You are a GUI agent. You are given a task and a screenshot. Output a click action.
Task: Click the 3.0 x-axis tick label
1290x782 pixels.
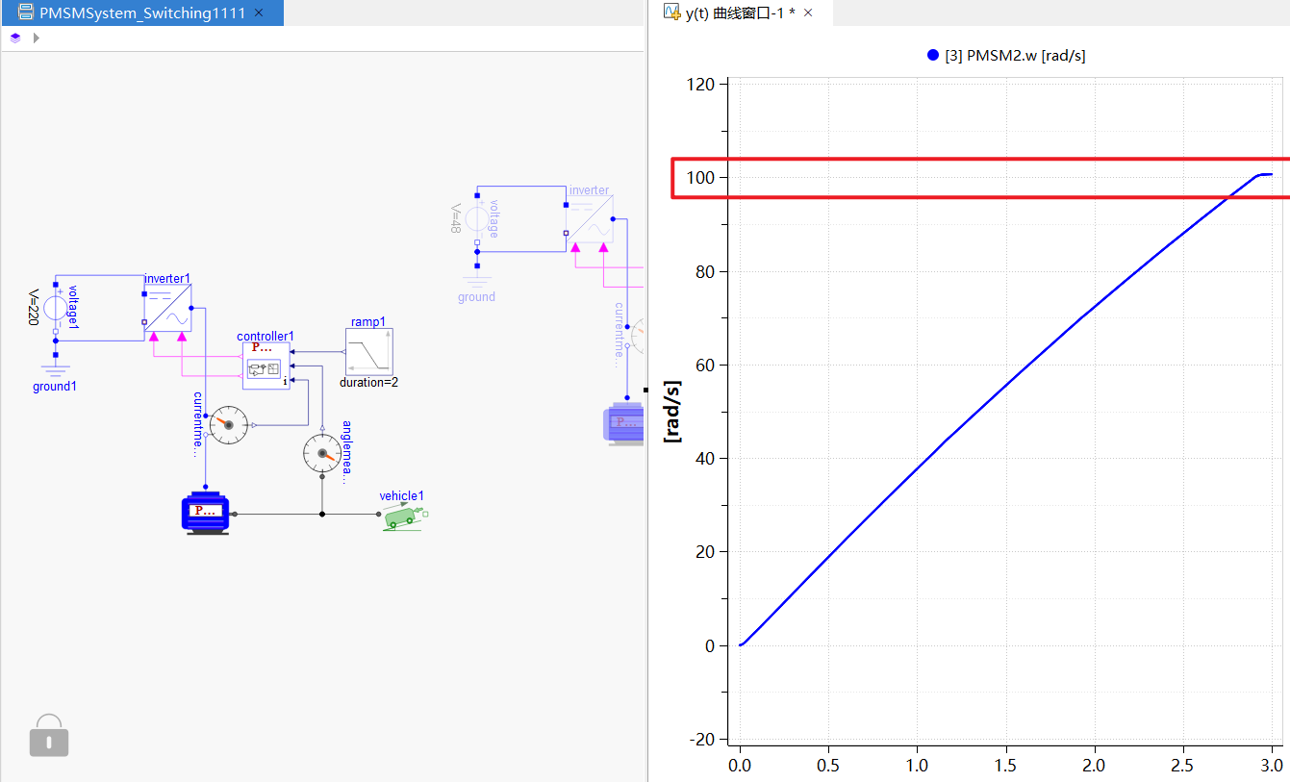[x=1272, y=765]
